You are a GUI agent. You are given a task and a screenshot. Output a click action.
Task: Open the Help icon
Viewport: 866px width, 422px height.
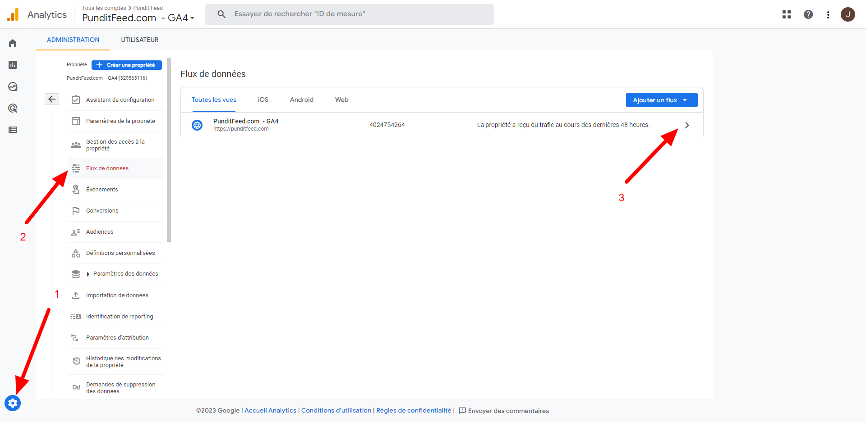(808, 14)
